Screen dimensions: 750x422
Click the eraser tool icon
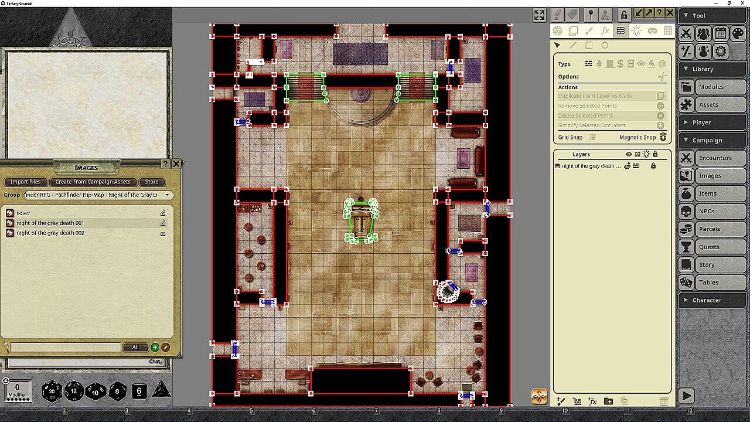point(572,15)
